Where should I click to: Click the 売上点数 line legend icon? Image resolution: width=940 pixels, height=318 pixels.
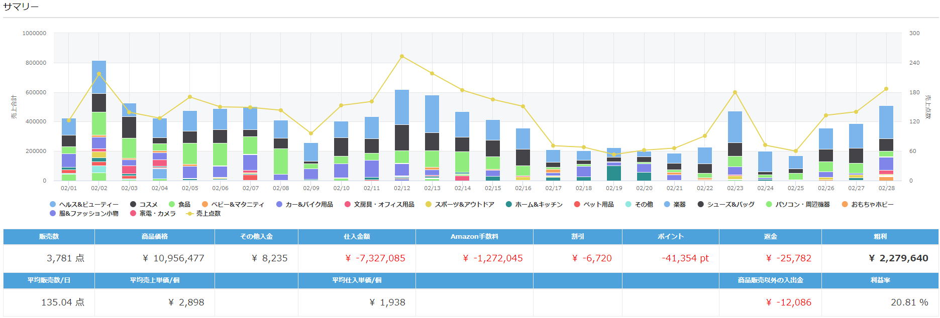click(x=189, y=214)
